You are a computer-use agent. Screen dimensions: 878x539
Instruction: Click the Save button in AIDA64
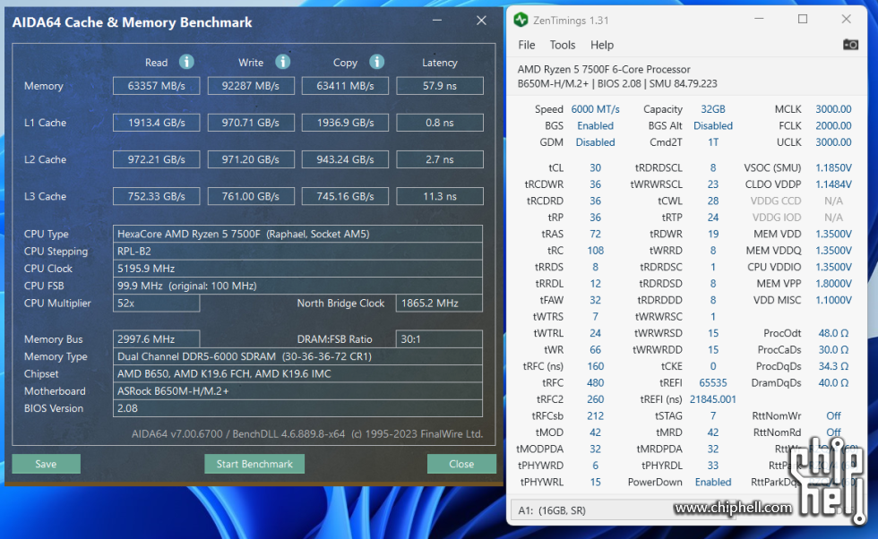click(x=46, y=464)
